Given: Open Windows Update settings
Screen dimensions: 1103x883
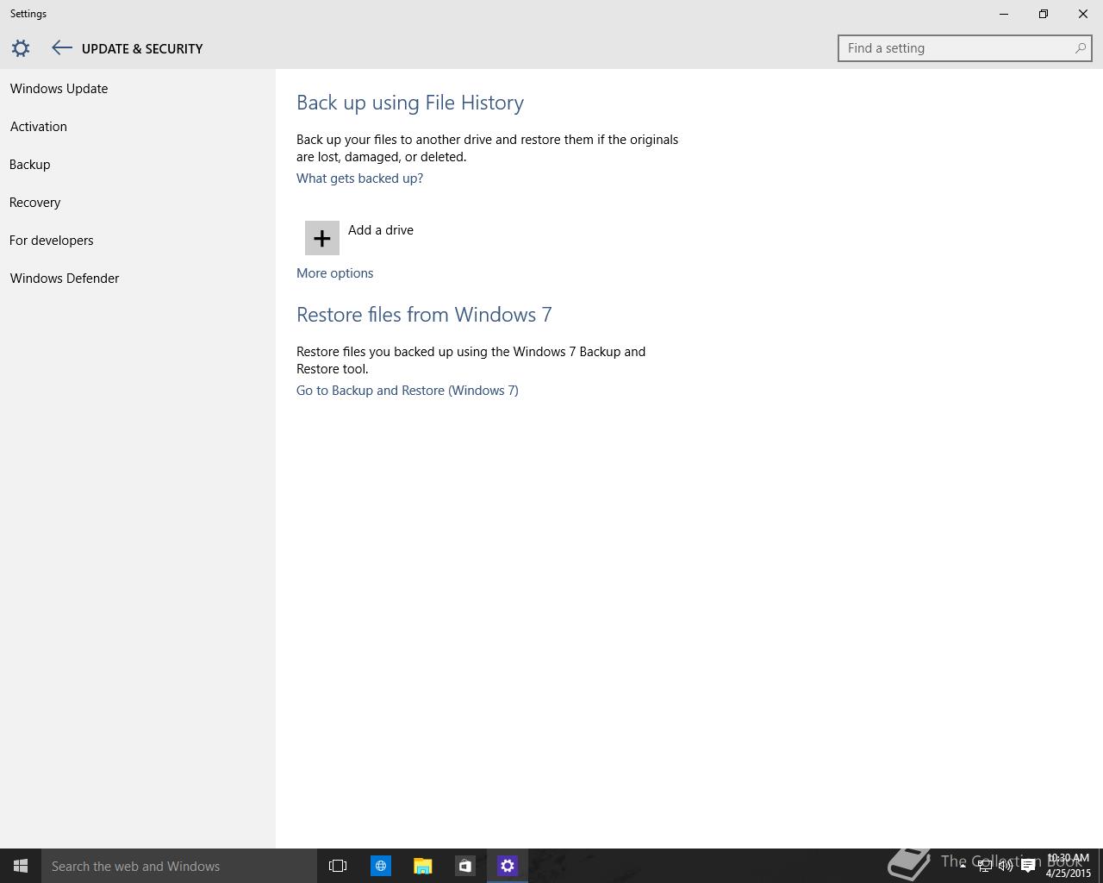Looking at the screenshot, I should click(x=59, y=89).
